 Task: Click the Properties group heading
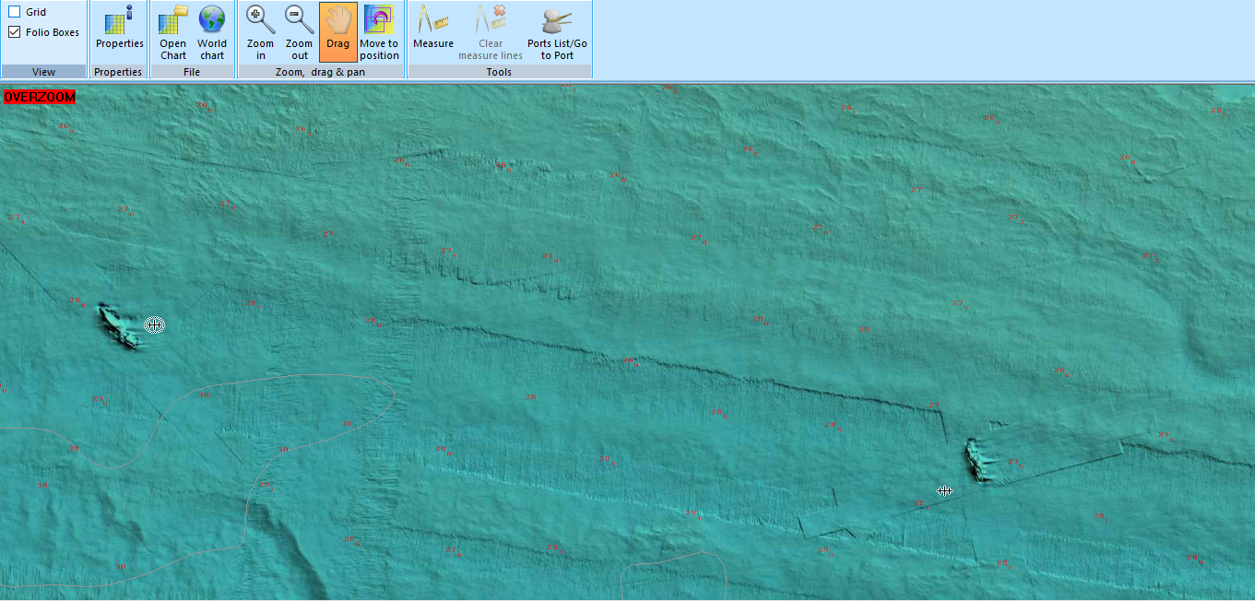118,70
